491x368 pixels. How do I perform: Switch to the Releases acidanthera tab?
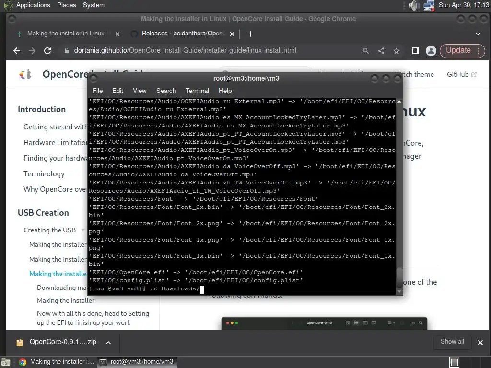pos(183,34)
